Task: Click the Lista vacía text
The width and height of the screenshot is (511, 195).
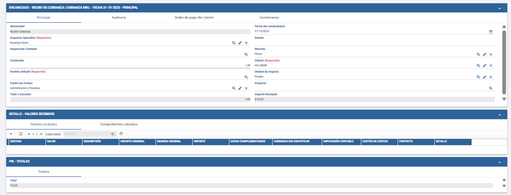Action: 53,134
